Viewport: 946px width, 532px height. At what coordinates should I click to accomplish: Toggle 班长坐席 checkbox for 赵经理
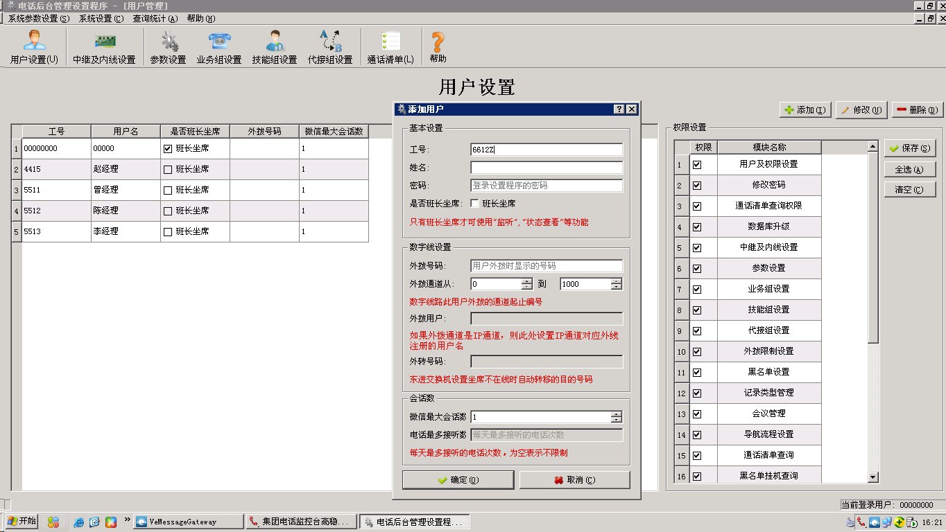pyautogui.click(x=168, y=169)
